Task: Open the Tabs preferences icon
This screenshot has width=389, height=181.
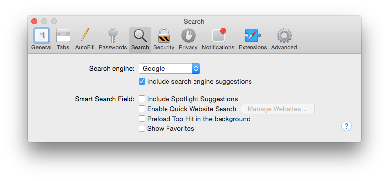Action: [x=63, y=35]
